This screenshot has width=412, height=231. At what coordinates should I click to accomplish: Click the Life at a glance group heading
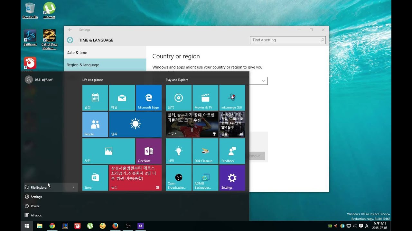93,80
